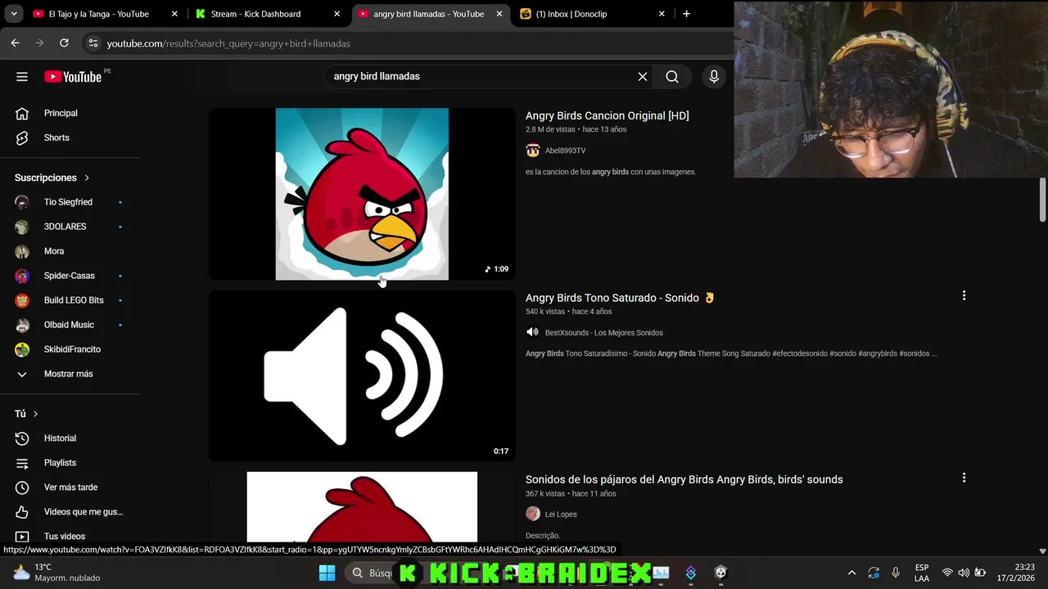Close the Inbox Donoclip tab
The image size is (1048, 589).
point(662,14)
